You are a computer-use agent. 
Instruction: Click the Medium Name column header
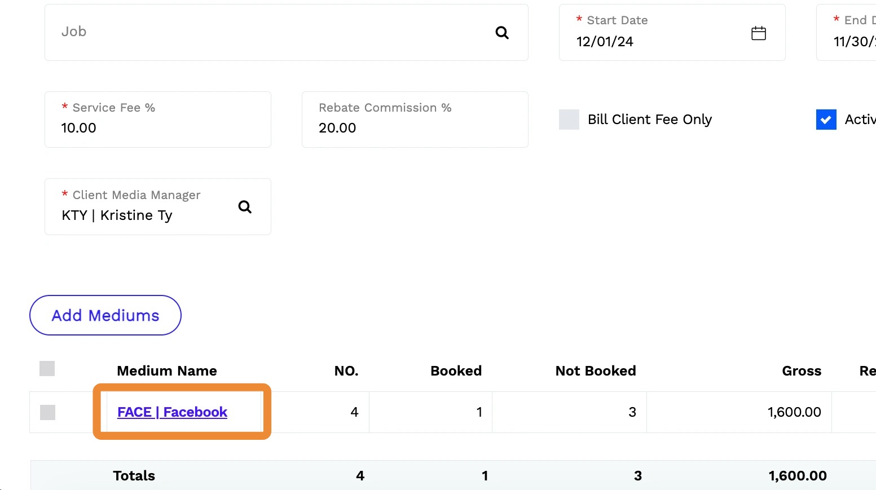pos(167,370)
